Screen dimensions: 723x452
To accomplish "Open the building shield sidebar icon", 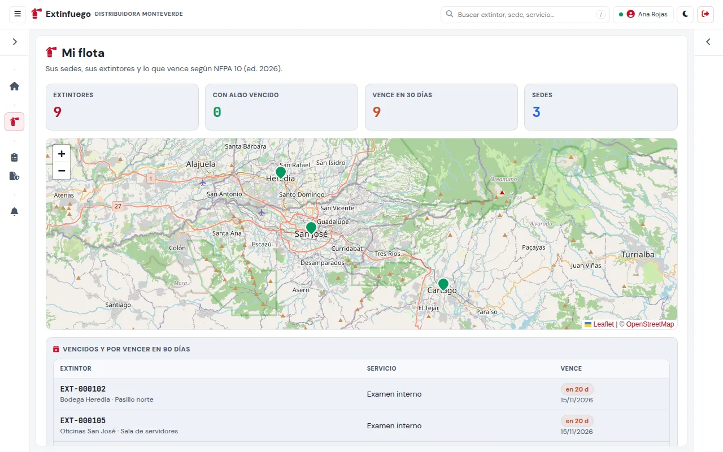I will point(15,176).
